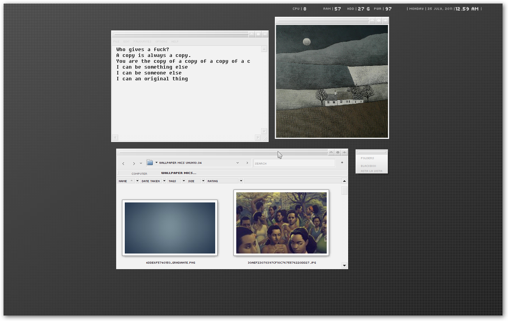The height and width of the screenshot is (321, 508).
Task: Click the notepad line "A copy is always a copy."
Action: [154, 55]
